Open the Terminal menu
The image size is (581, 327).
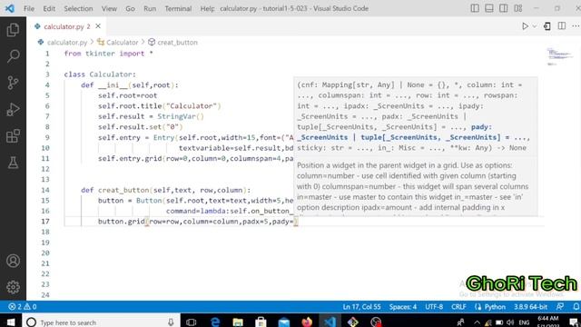(x=178, y=8)
